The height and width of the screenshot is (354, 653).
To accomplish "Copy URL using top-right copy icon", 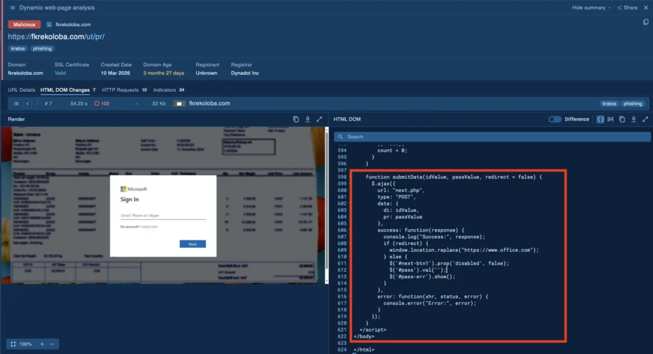I will pos(645,22).
